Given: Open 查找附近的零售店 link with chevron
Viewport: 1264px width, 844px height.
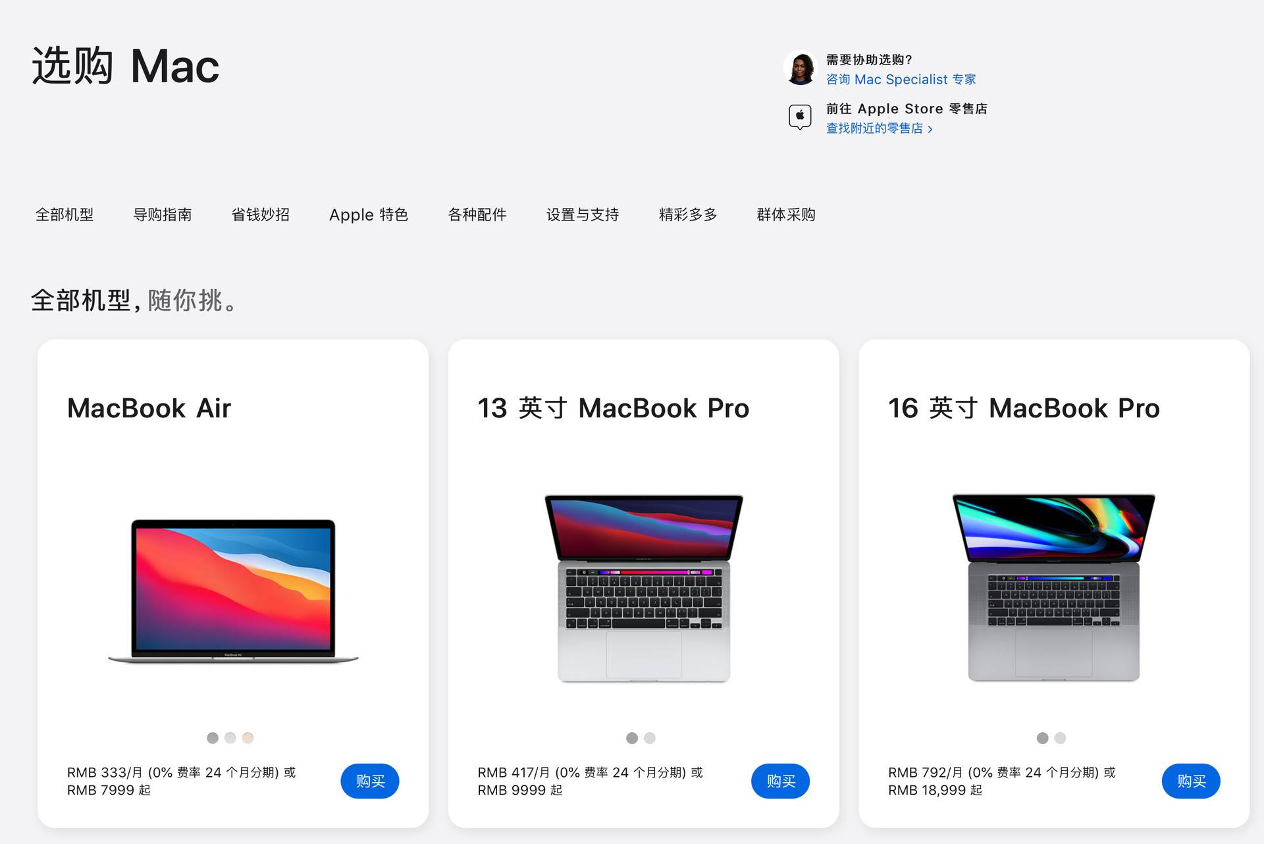Looking at the screenshot, I should click(880, 128).
